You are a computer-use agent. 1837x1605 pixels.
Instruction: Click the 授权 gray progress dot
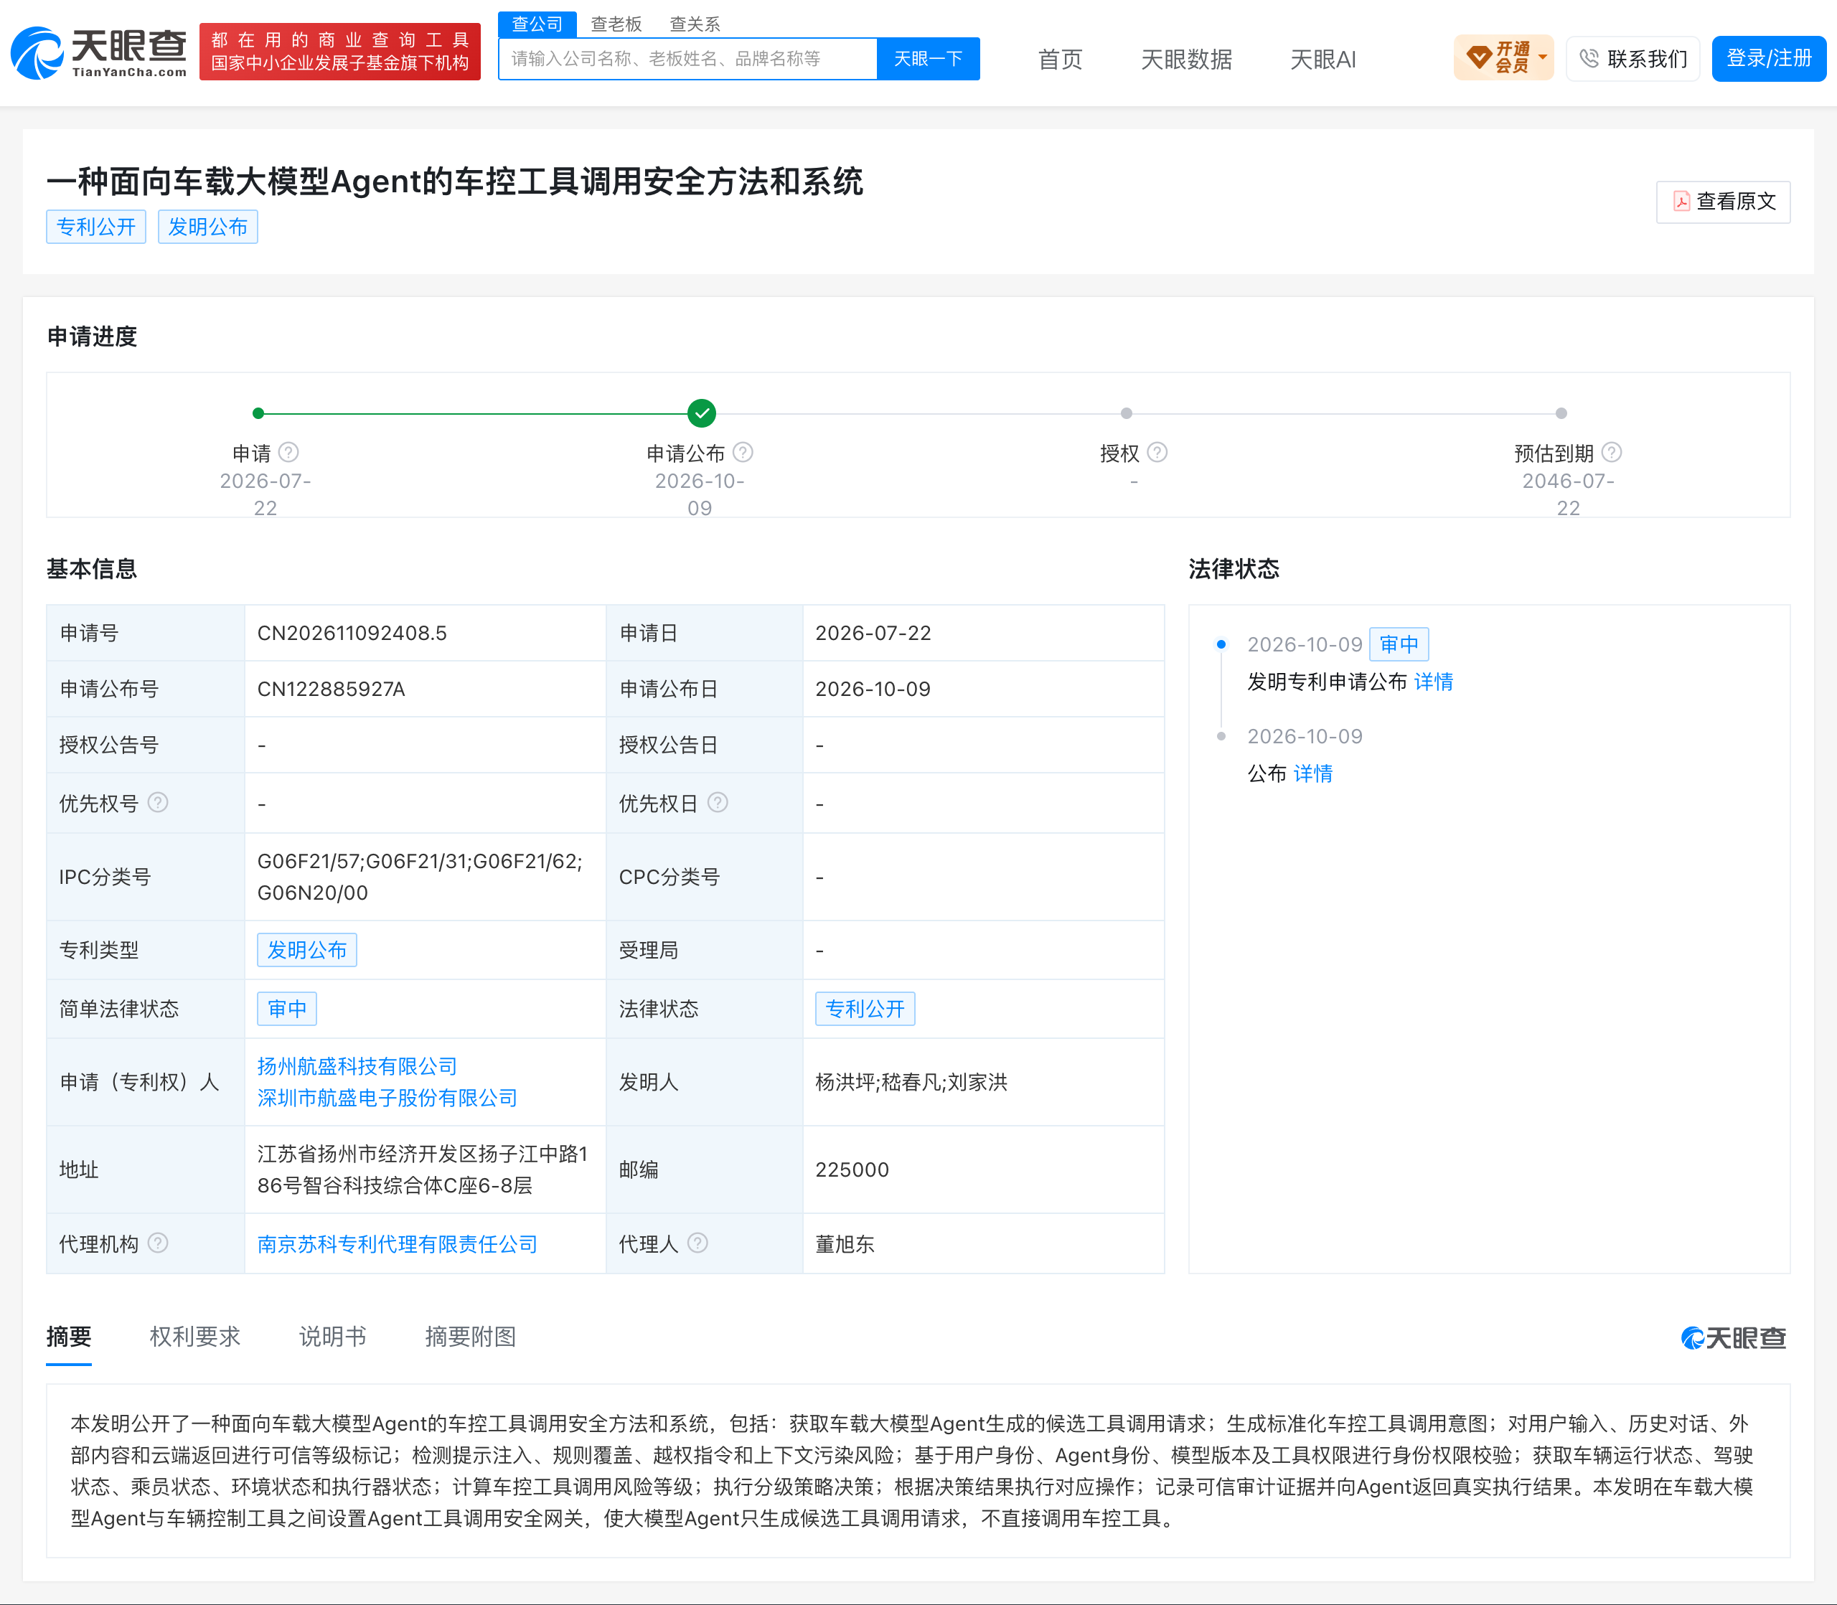(1127, 413)
